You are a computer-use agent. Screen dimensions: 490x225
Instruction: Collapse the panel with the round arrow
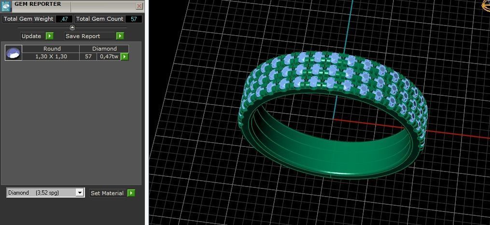pos(72,27)
